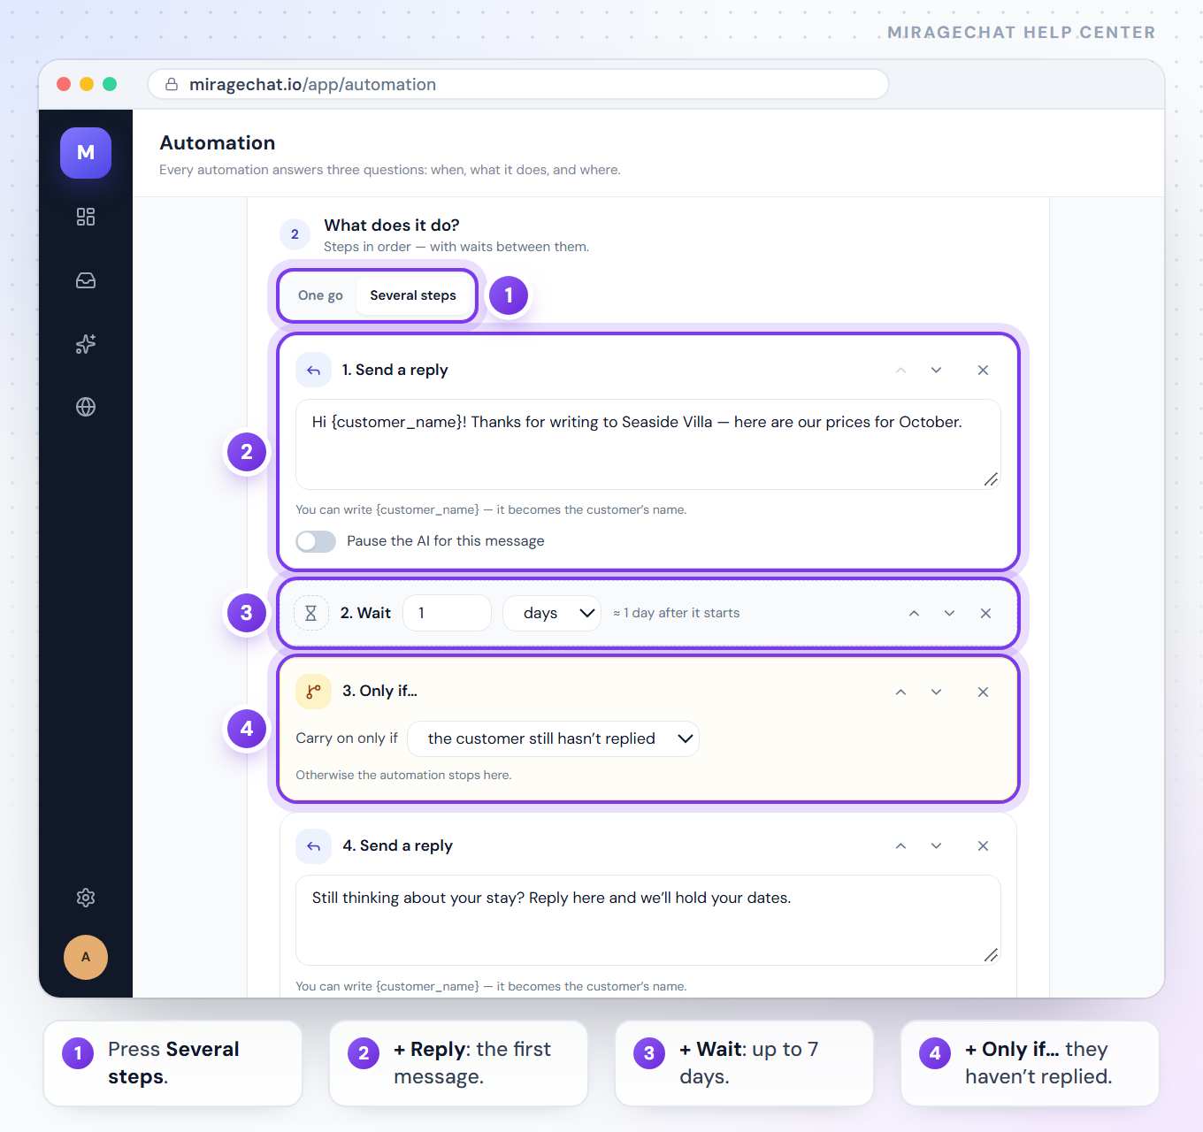Grab the resize handle of step 1 message box

click(991, 479)
